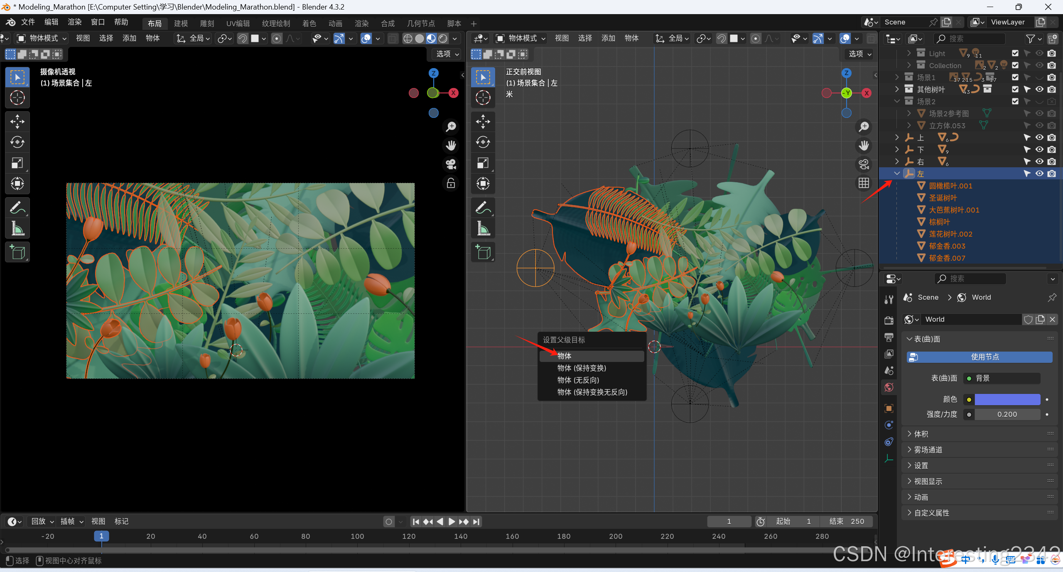Open the World properties tab icon
1063x572 pixels.
[x=889, y=387]
